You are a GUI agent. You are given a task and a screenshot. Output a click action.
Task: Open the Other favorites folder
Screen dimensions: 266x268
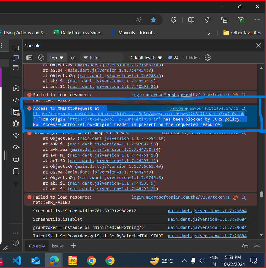pyautogui.click(x=242, y=33)
